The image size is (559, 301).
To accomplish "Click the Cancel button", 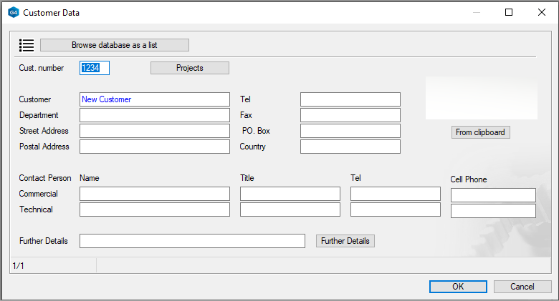I will click(522, 287).
